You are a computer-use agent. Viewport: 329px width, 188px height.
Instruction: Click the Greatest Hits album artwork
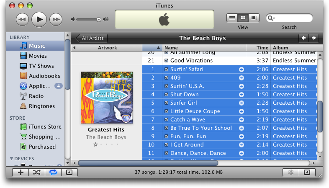[x=107, y=98]
